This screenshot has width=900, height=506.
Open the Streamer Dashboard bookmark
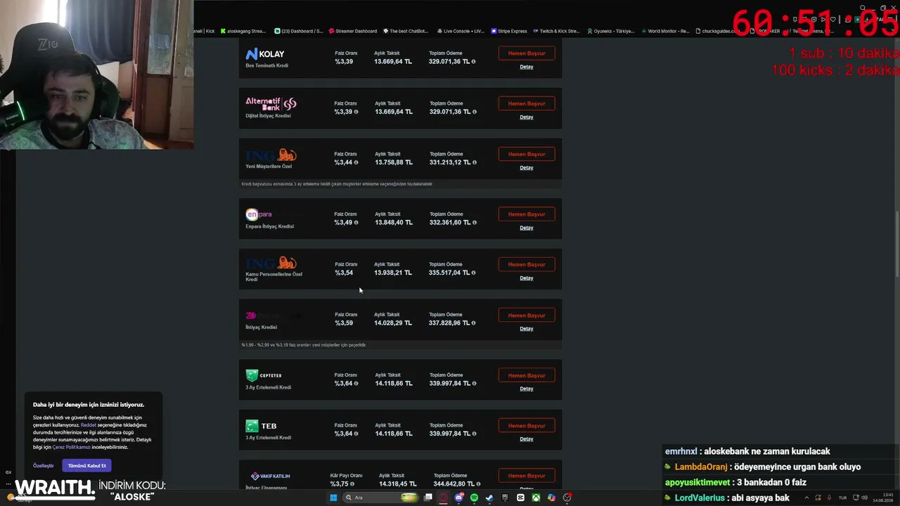pos(353,31)
